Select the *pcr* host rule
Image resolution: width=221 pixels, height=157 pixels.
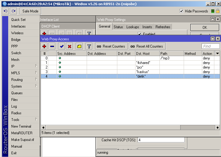pos(130,67)
